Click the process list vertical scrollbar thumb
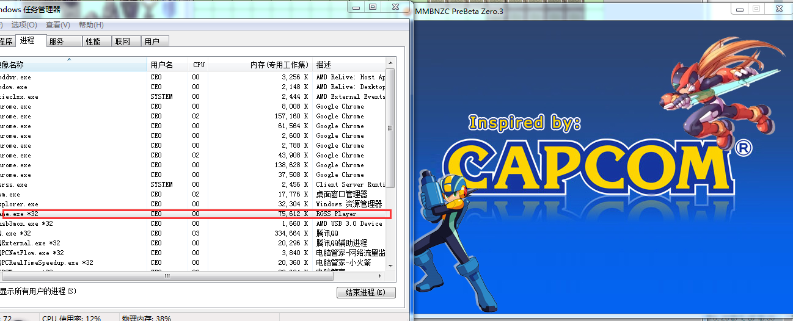793x321 pixels. 391,128
